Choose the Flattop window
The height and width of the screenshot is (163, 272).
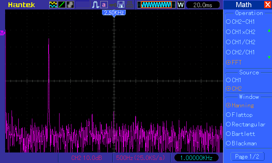[x=239, y=115]
